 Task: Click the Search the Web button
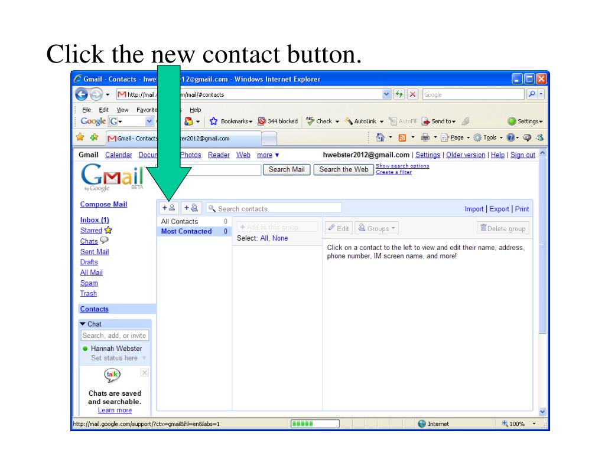point(343,169)
